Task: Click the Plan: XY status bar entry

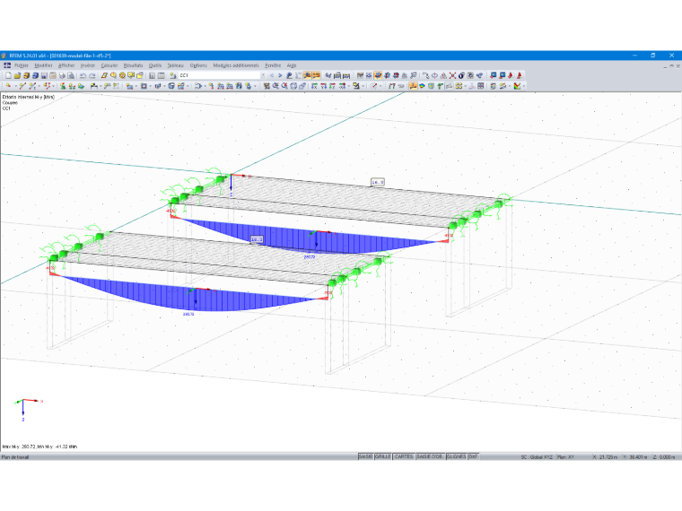Action: 566,457
